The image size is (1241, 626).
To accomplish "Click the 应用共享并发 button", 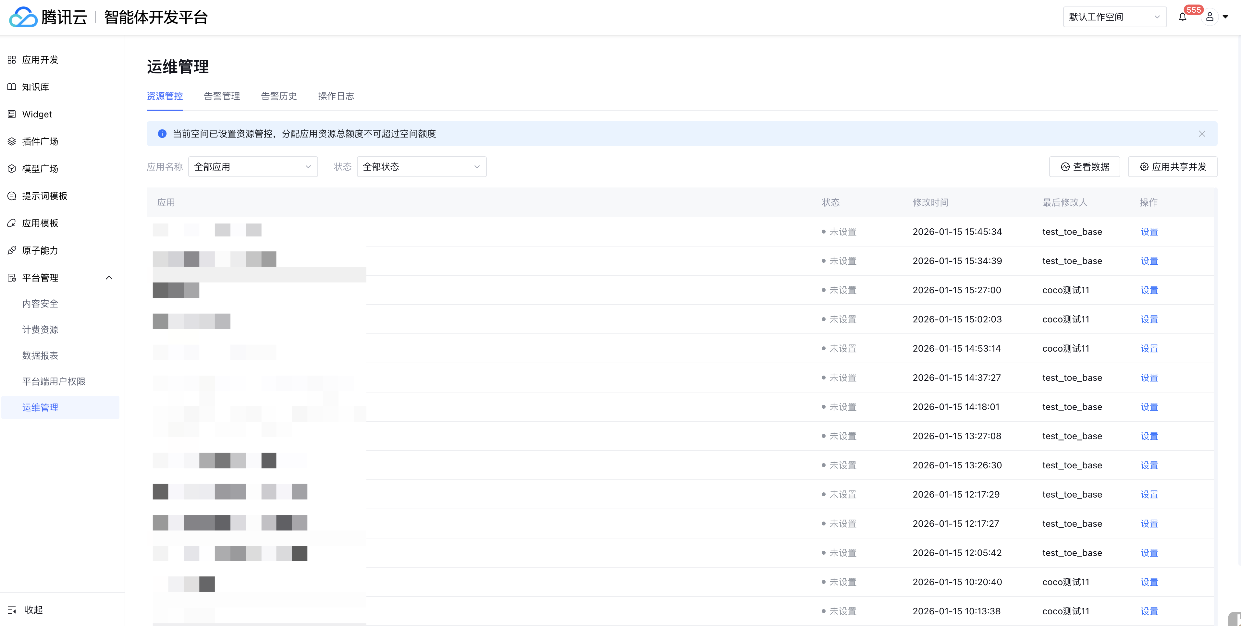I will 1173,167.
